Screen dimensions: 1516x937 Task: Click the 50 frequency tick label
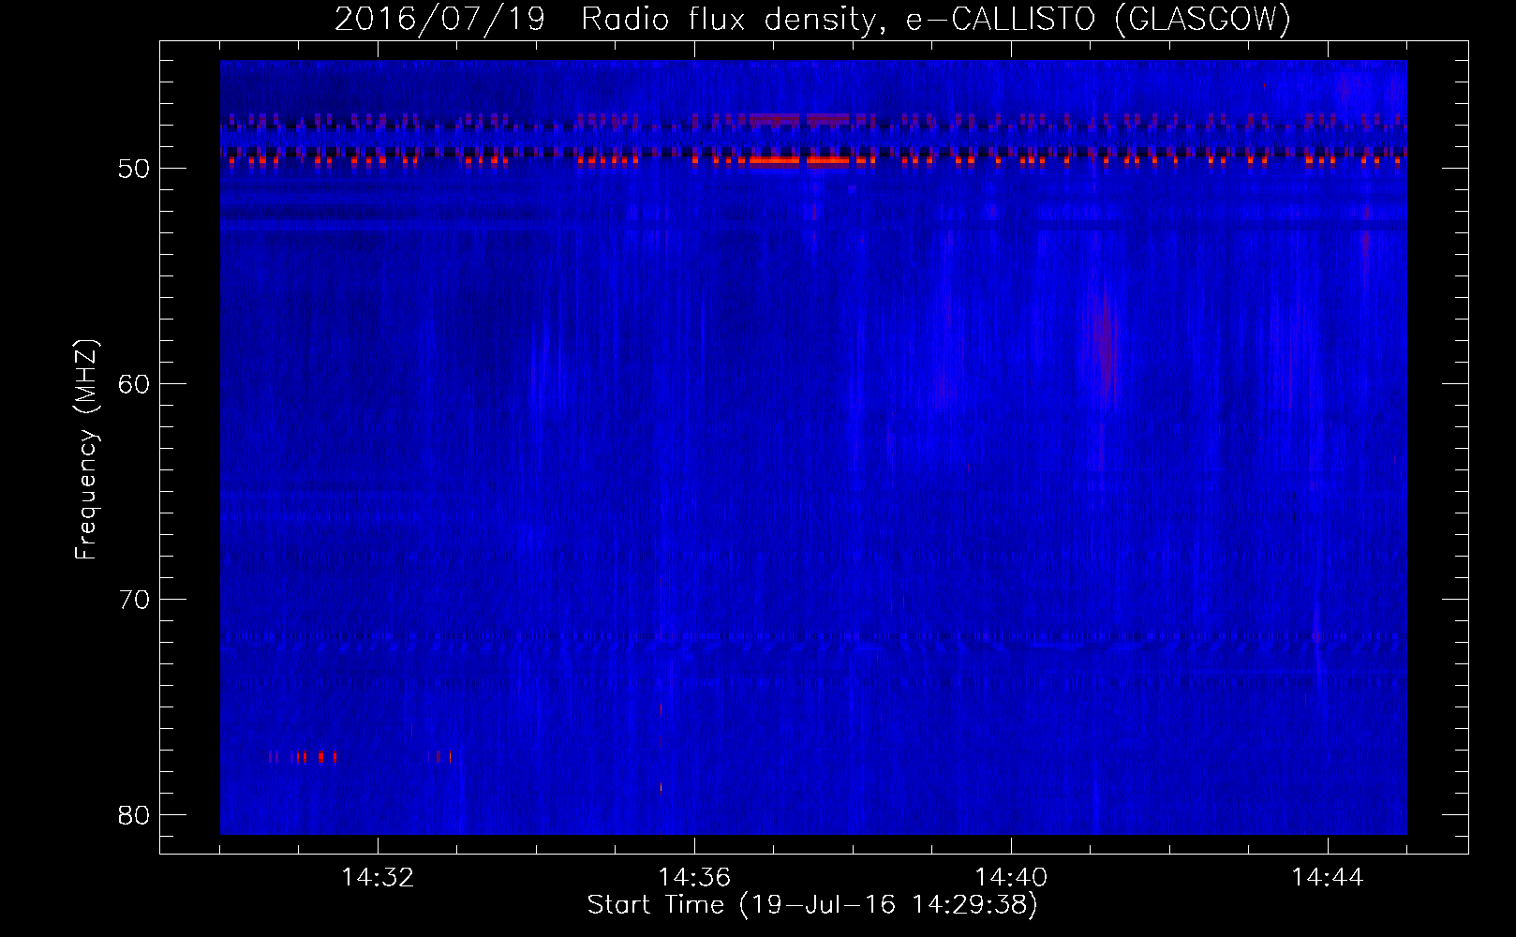pyautogui.click(x=135, y=169)
